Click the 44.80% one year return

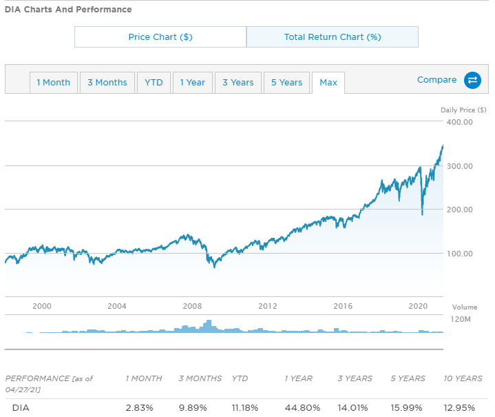(302, 408)
